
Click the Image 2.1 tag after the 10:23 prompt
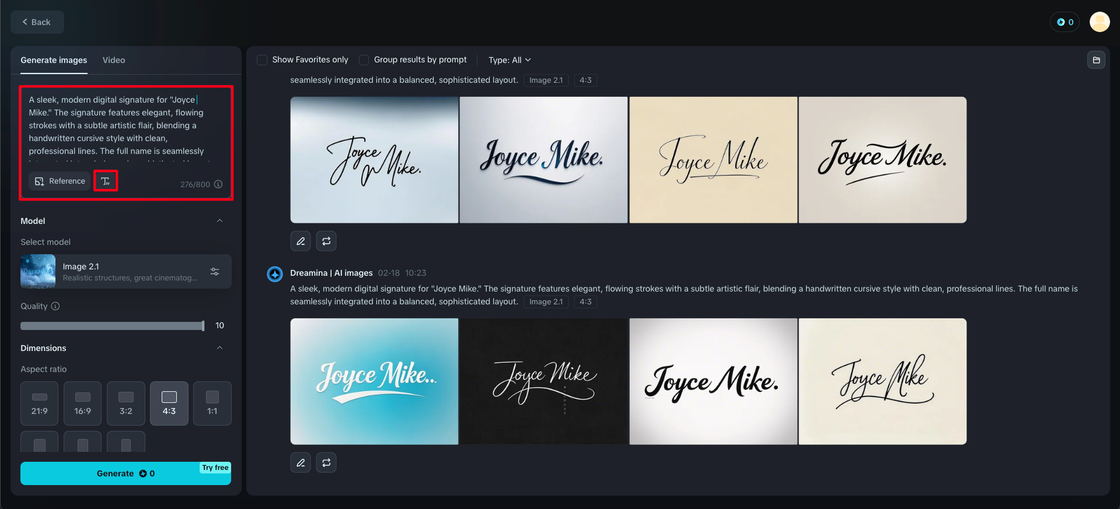546,302
